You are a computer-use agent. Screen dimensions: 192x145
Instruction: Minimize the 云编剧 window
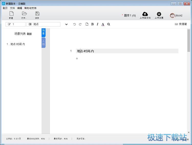[174, 4]
